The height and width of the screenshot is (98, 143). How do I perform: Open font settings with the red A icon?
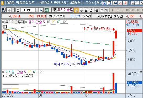pyautogui.click(x=120, y=3)
